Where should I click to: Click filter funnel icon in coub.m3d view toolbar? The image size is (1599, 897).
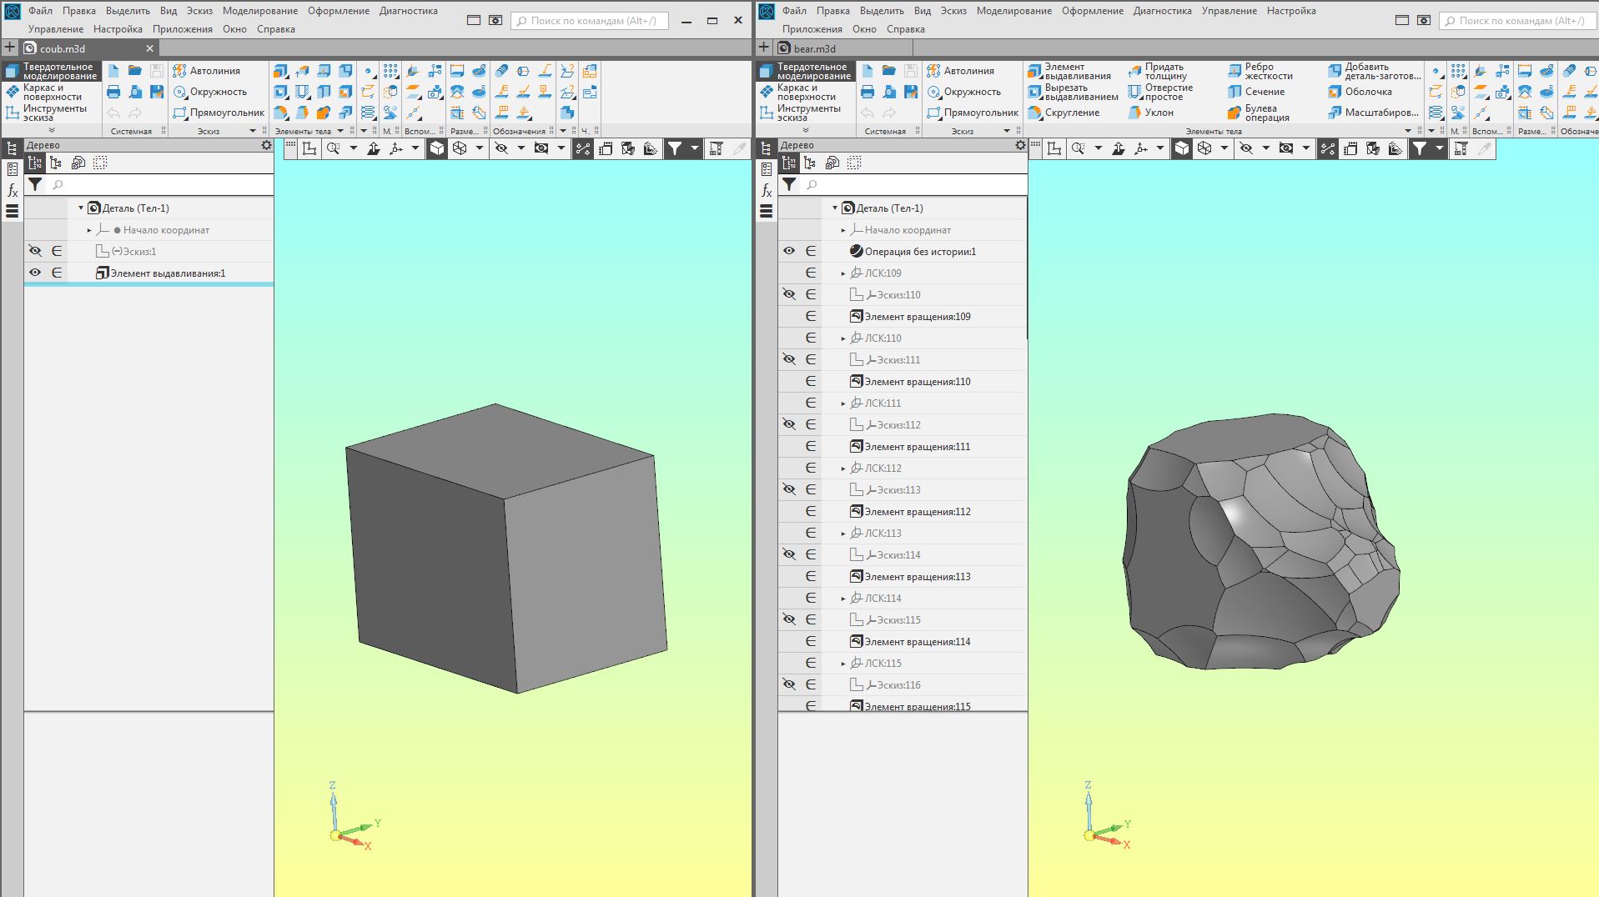pos(674,148)
